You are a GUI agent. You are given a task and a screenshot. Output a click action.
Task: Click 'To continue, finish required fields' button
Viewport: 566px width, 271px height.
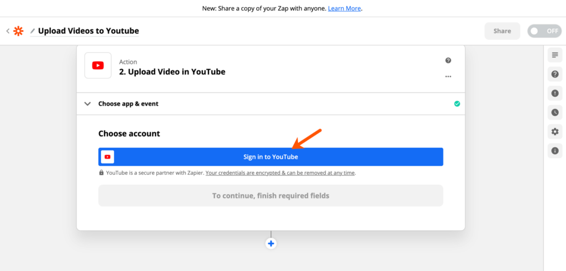pos(271,196)
